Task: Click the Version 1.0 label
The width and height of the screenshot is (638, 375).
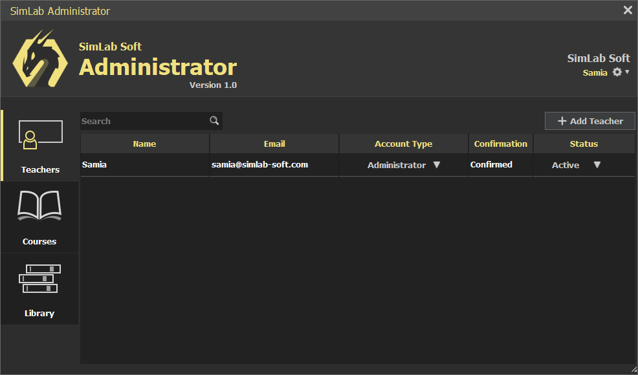Action: (214, 85)
